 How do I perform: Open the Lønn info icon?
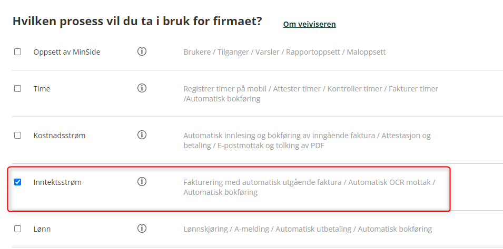click(142, 228)
